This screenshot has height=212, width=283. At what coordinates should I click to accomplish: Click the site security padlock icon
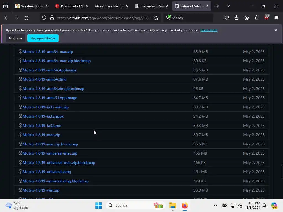point(52,18)
